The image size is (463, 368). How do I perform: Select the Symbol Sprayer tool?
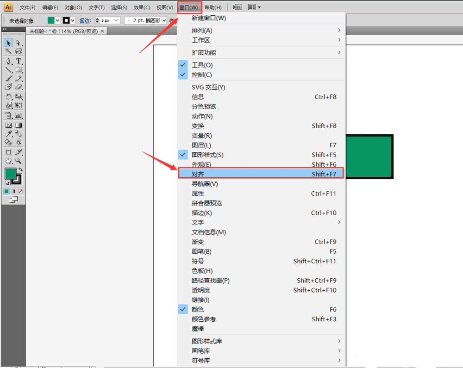coord(8,115)
